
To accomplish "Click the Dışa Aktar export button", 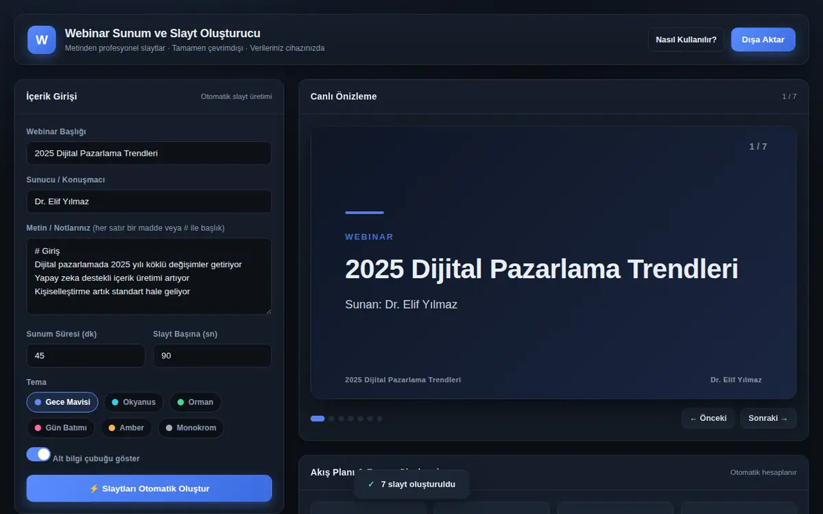I will tap(763, 40).
